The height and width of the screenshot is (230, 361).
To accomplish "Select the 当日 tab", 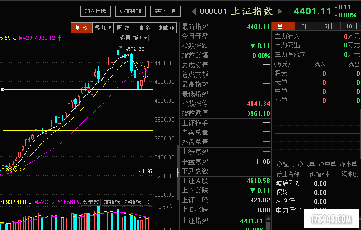I will (x=283, y=26).
